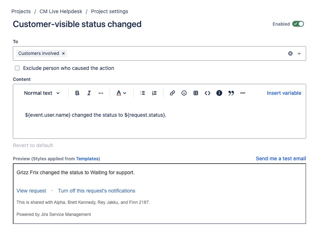
Task: Open the emoji picker
Action: [x=184, y=93]
